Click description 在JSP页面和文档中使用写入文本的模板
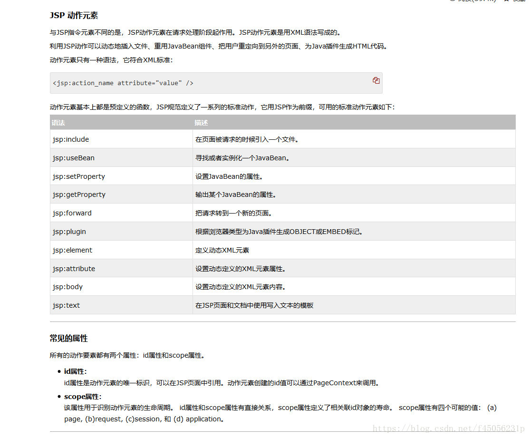The height and width of the screenshot is (438, 530). pos(254,305)
